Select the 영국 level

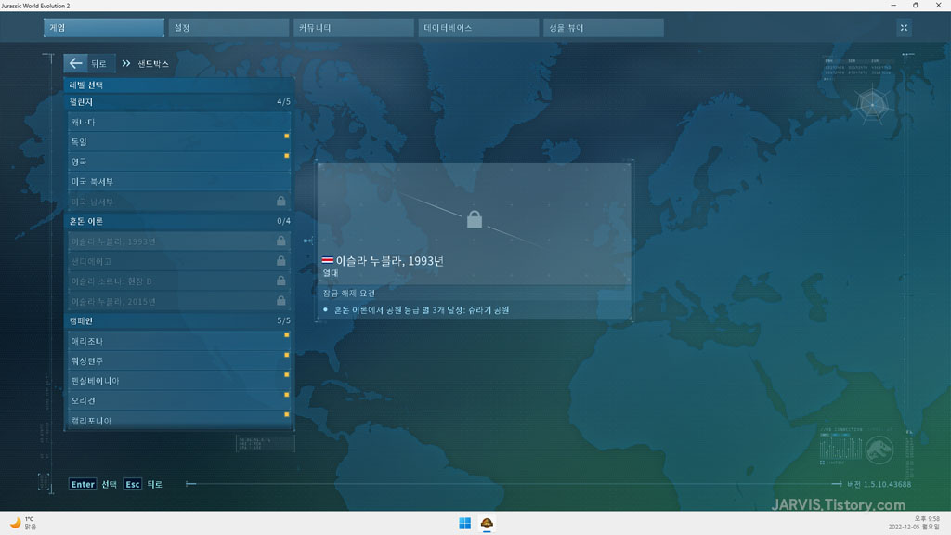179,162
